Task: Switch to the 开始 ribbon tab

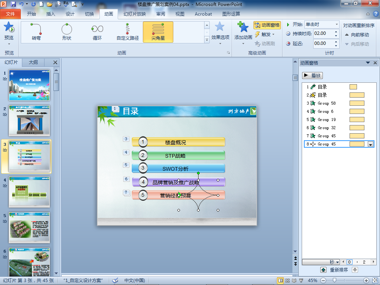Action: (x=31, y=14)
